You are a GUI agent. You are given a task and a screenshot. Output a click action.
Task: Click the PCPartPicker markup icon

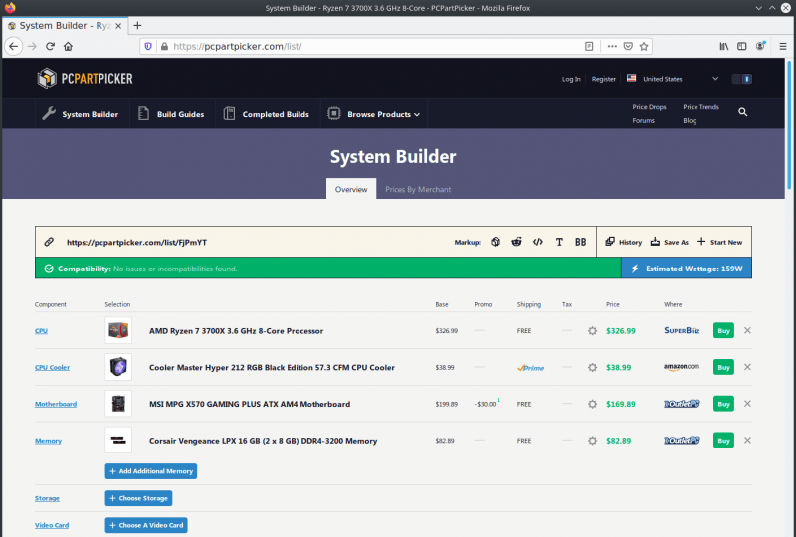tap(496, 242)
